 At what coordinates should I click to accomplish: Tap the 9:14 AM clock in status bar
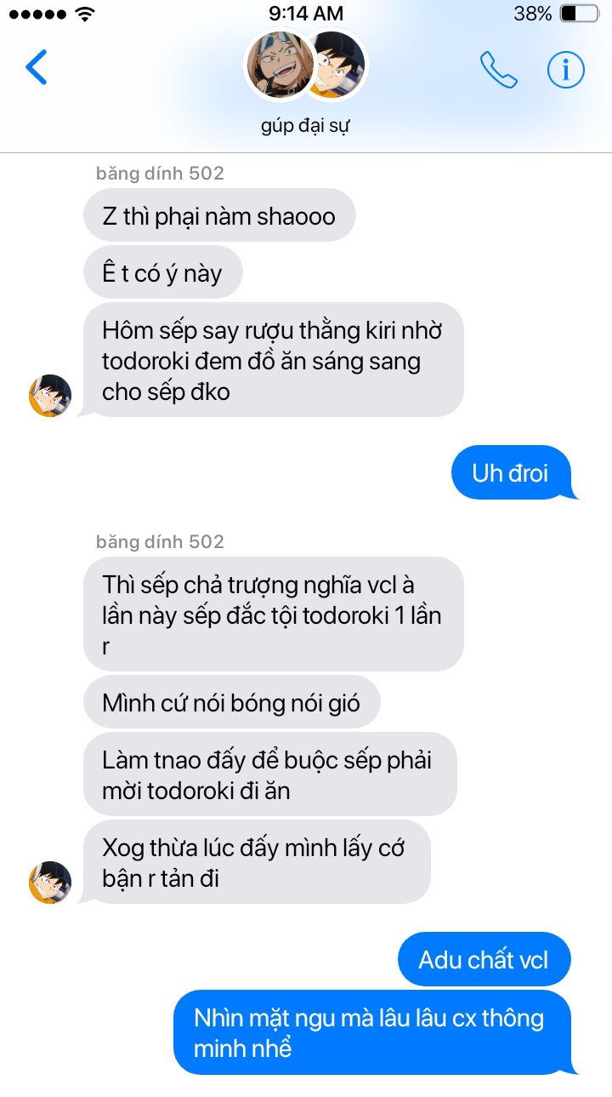(x=306, y=14)
